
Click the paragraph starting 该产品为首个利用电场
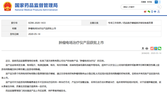(x=80, y=76)
